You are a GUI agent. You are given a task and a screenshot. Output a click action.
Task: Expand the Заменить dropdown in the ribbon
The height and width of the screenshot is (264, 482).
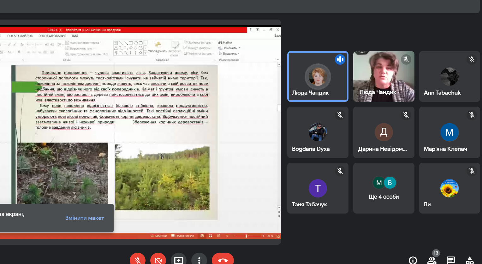tap(240, 48)
